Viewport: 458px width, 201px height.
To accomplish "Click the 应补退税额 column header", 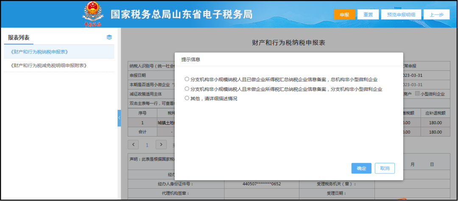I will coord(435,113).
